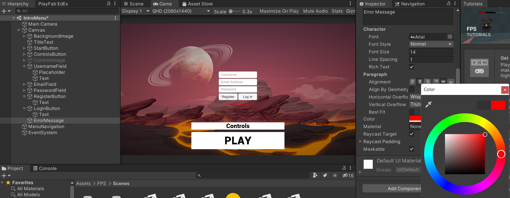
Task: Open the Display 1 dropdown
Action: point(136,11)
